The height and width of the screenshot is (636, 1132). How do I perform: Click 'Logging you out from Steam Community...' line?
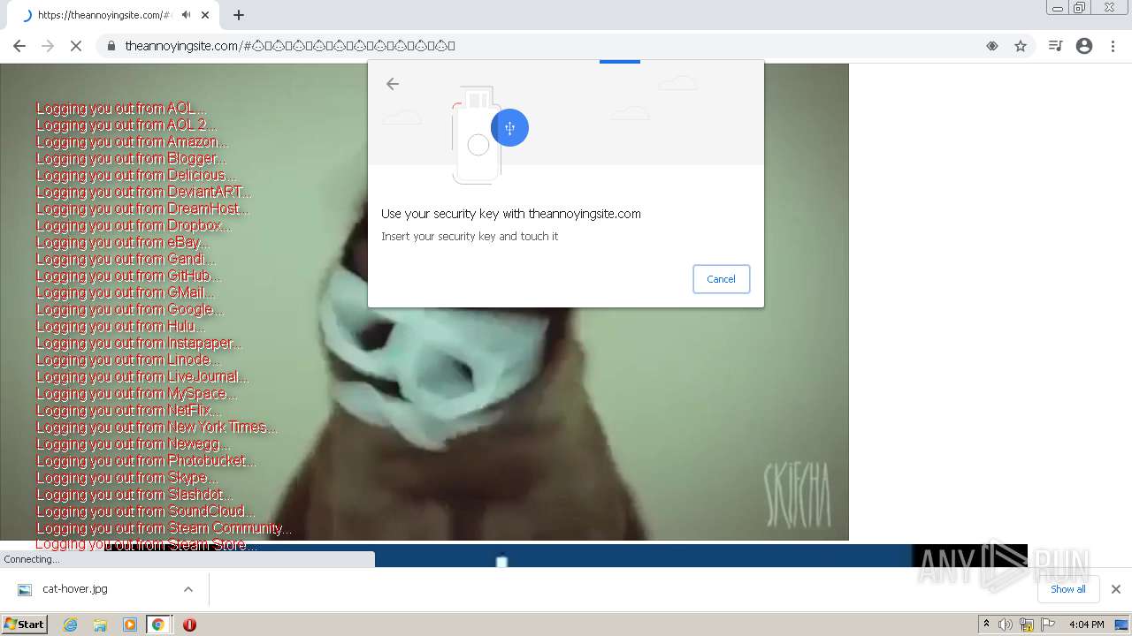[x=164, y=528]
